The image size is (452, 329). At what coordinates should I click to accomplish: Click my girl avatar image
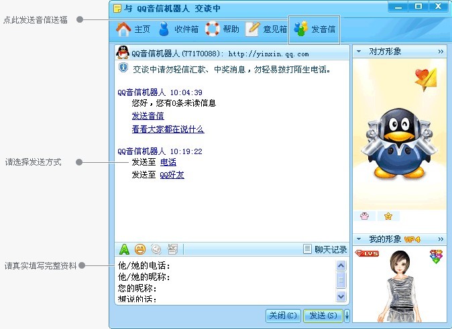400,286
